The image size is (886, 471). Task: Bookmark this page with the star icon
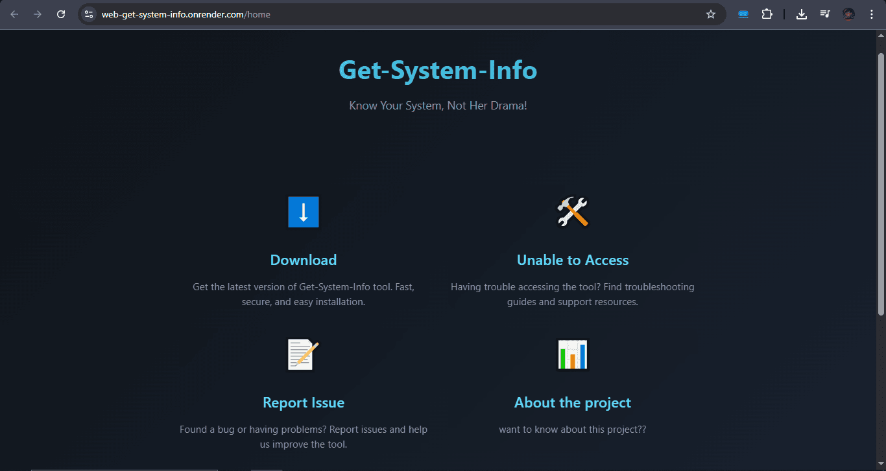pyautogui.click(x=711, y=14)
